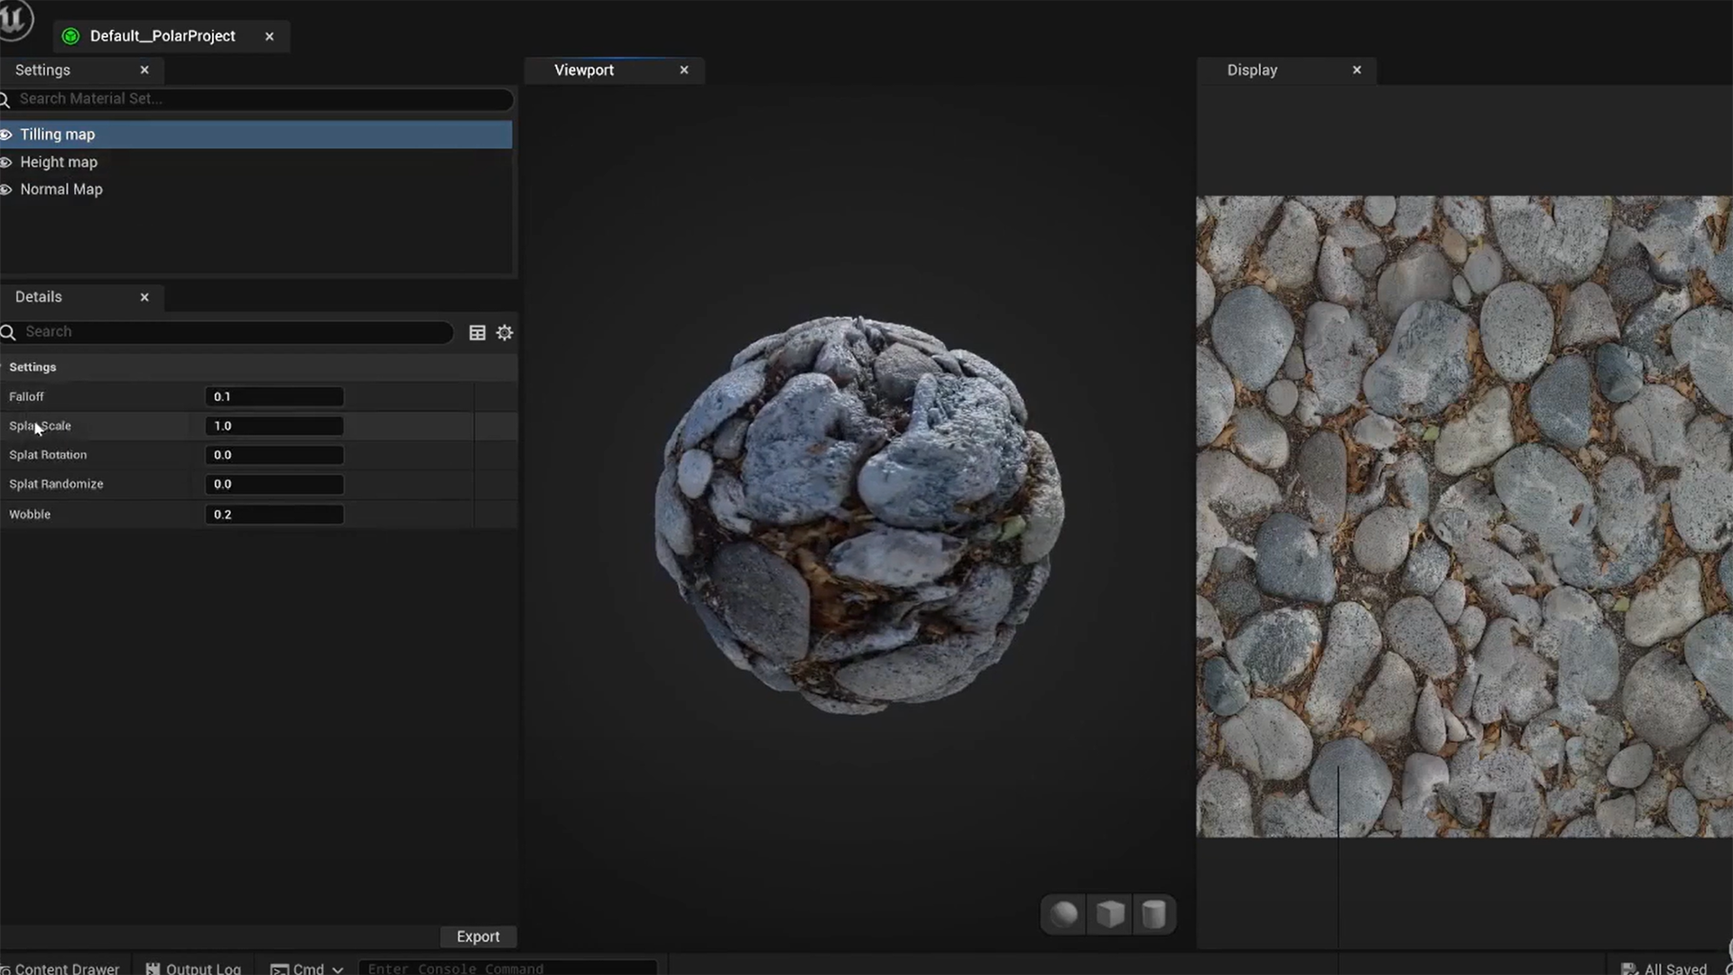Screen dimensions: 1733x975
Task: Switch to the Display tab
Action: [1252, 70]
